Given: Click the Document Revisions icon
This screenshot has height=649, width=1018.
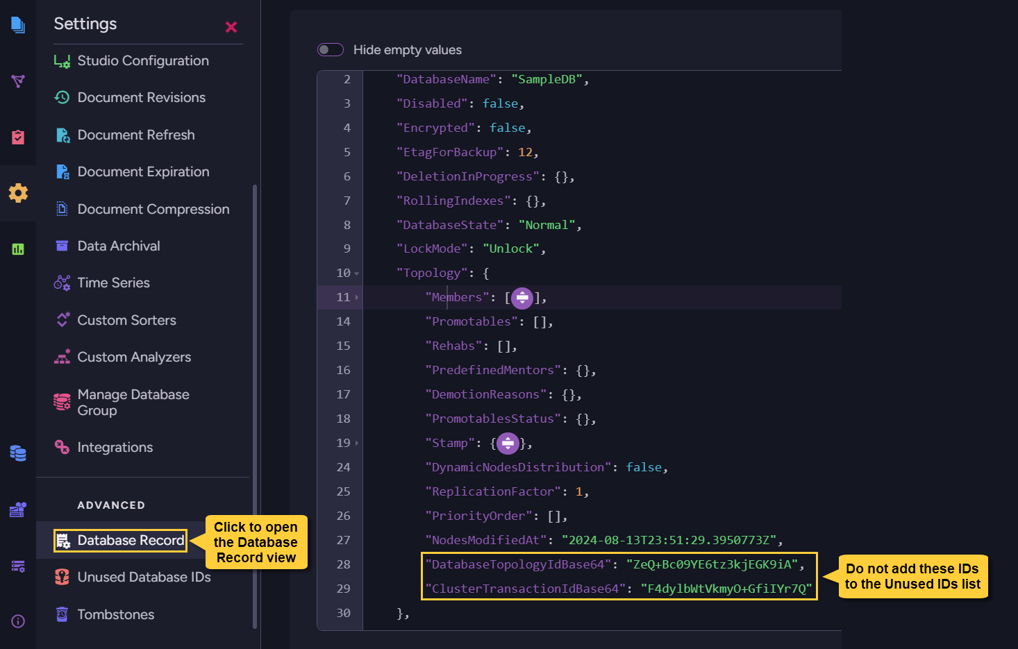Looking at the screenshot, I should (x=62, y=98).
